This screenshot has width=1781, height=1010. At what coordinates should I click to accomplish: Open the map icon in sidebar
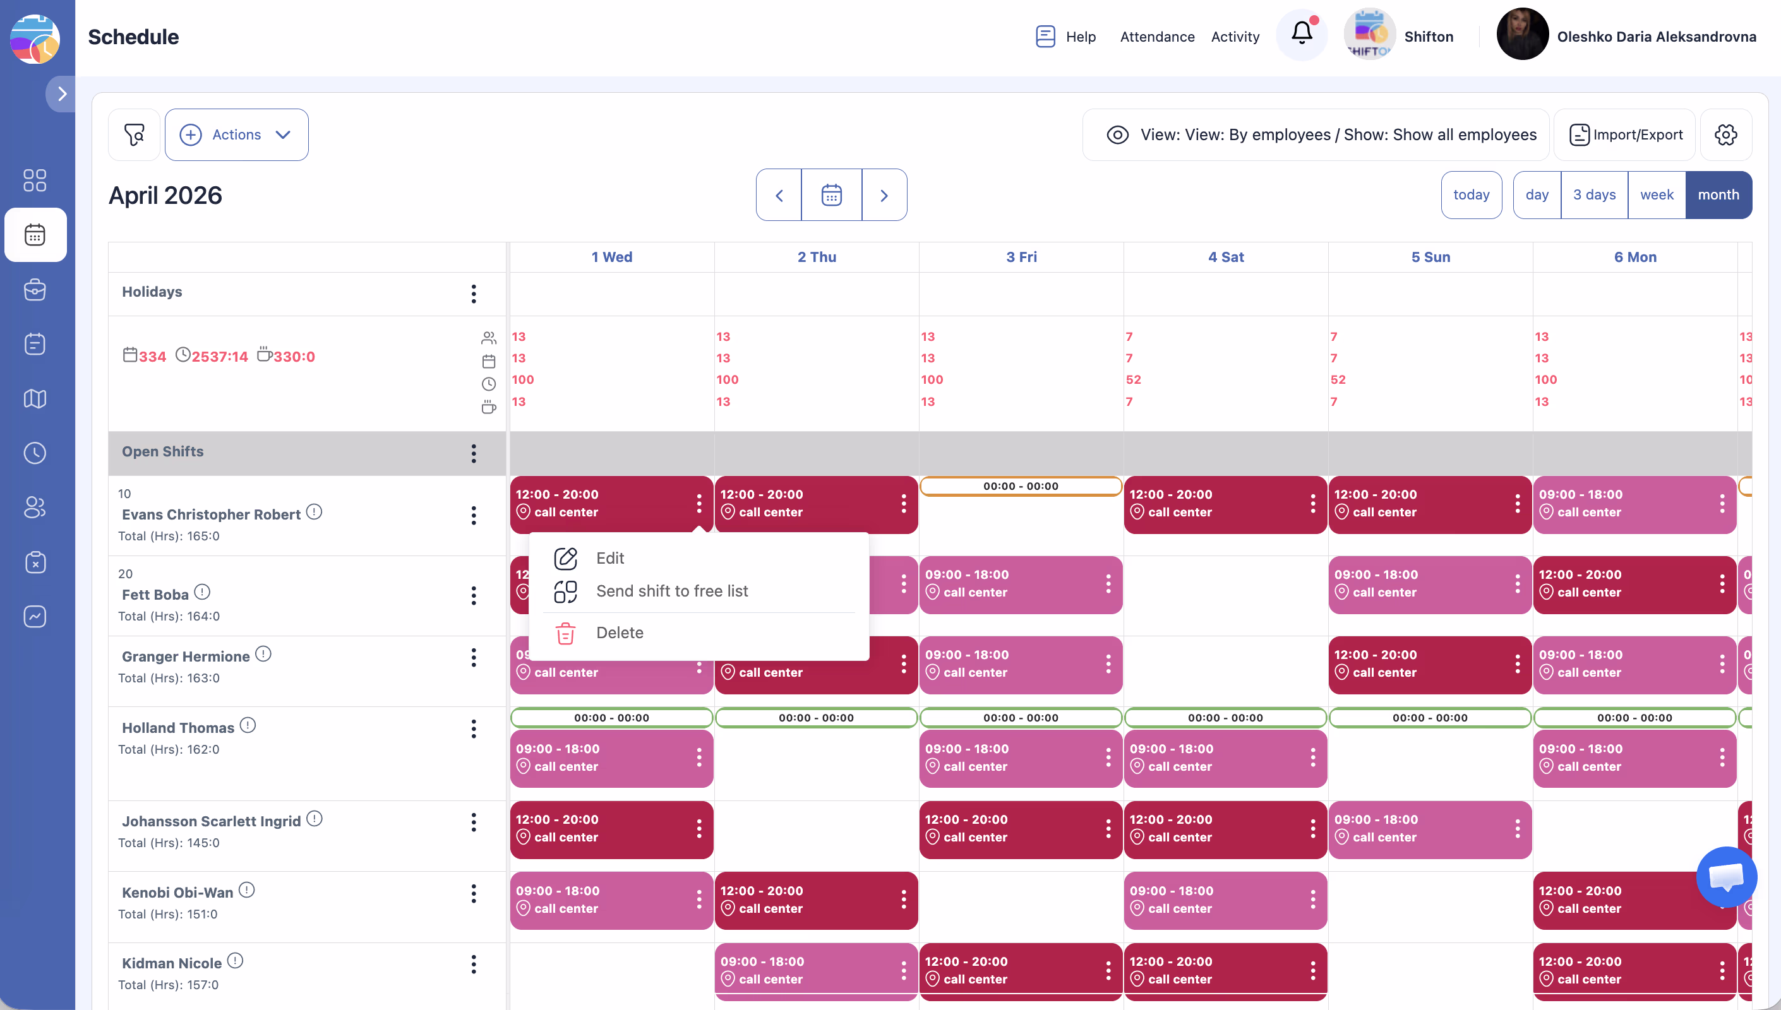pos(35,399)
